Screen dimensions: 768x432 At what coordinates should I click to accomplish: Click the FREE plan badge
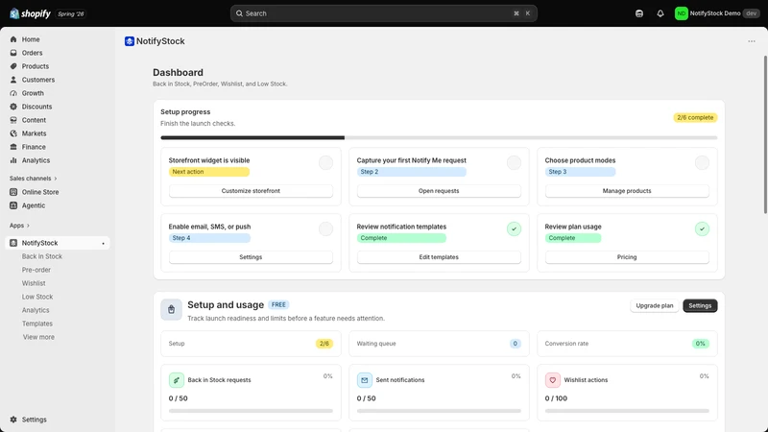[x=278, y=304]
